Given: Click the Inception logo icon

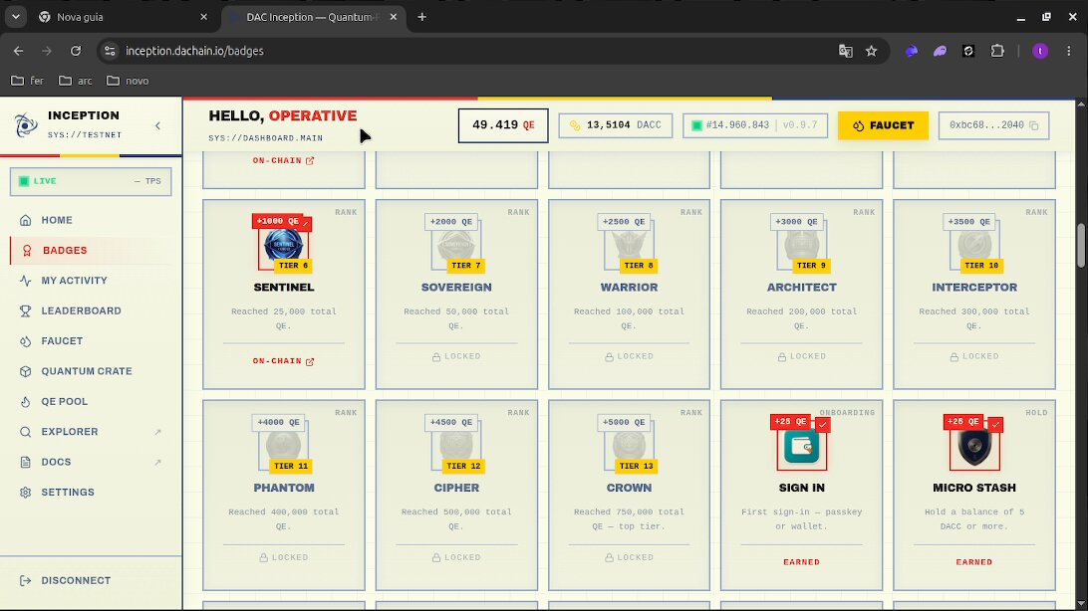Looking at the screenshot, I should pos(26,124).
